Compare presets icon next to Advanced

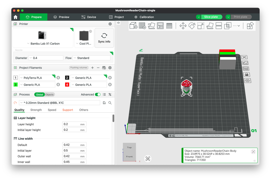click(x=110, y=95)
